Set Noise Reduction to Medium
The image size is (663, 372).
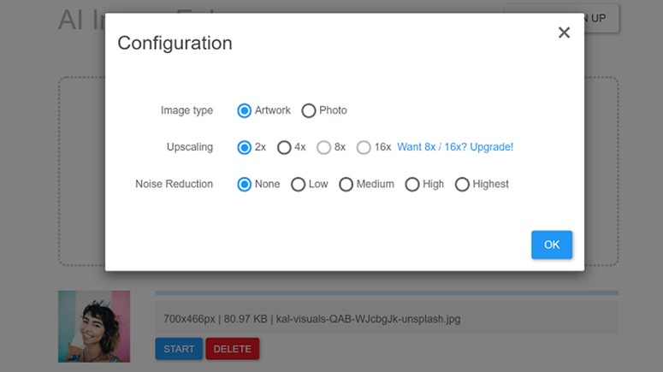346,184
